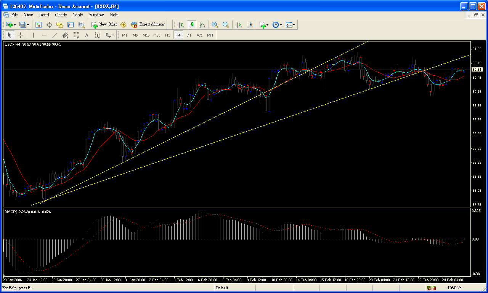Open the Help menu

click(x=114, y=15)
